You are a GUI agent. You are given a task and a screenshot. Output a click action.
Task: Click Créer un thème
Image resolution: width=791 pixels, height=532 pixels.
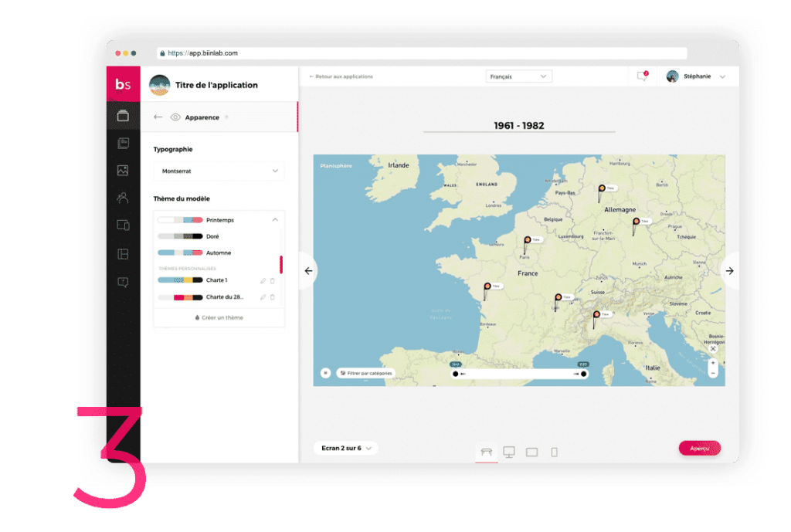pos(219,317)
